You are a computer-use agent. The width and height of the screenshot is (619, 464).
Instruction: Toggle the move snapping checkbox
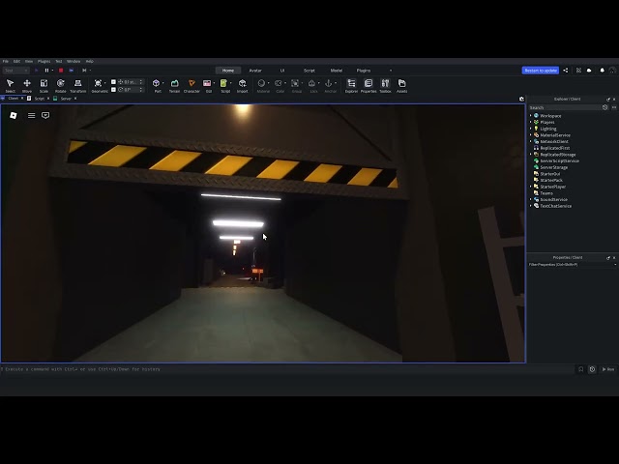tap(113, 82)
